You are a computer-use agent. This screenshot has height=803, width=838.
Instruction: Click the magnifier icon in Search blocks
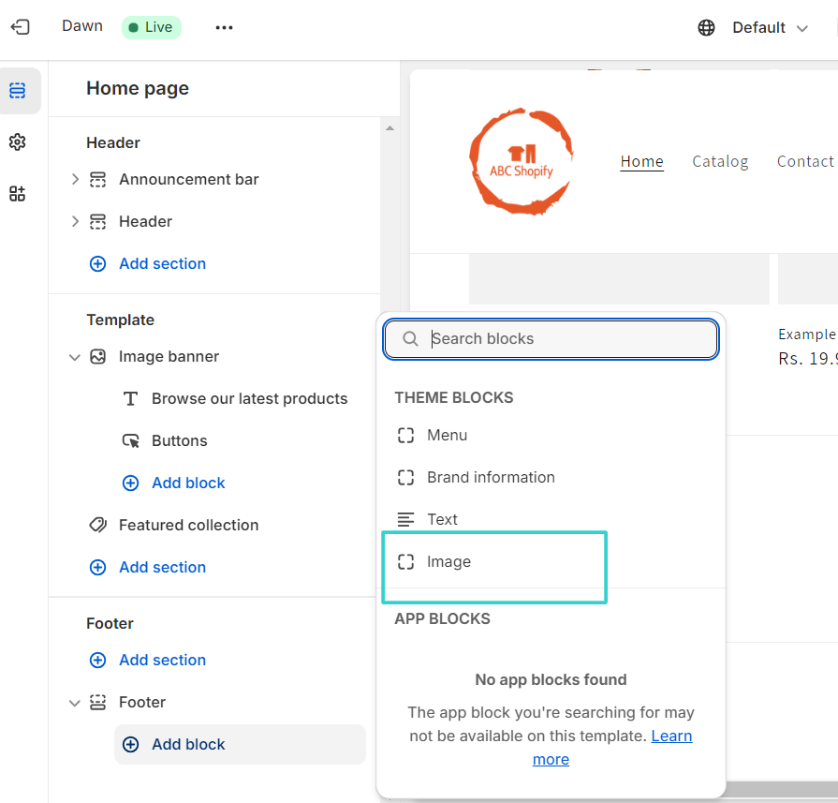click(410, 338)
